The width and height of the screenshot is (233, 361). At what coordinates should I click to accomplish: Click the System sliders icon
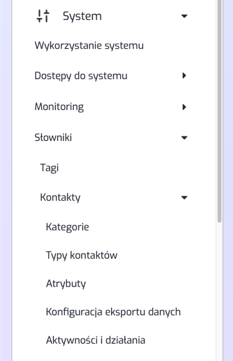pos(43,16)
